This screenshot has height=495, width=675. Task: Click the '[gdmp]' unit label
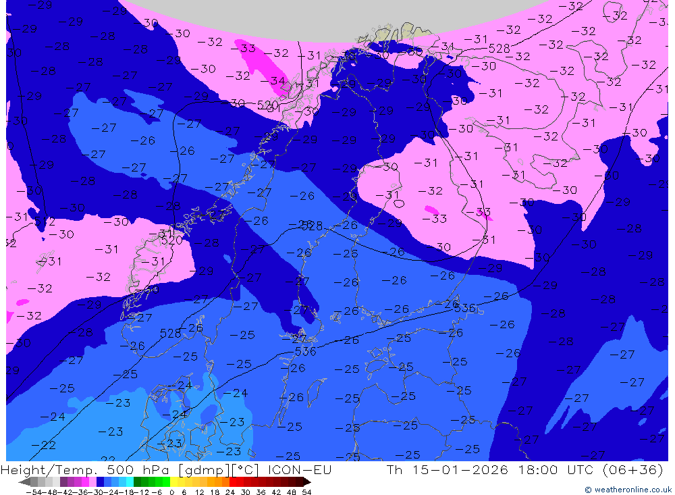tap(204, 469)
